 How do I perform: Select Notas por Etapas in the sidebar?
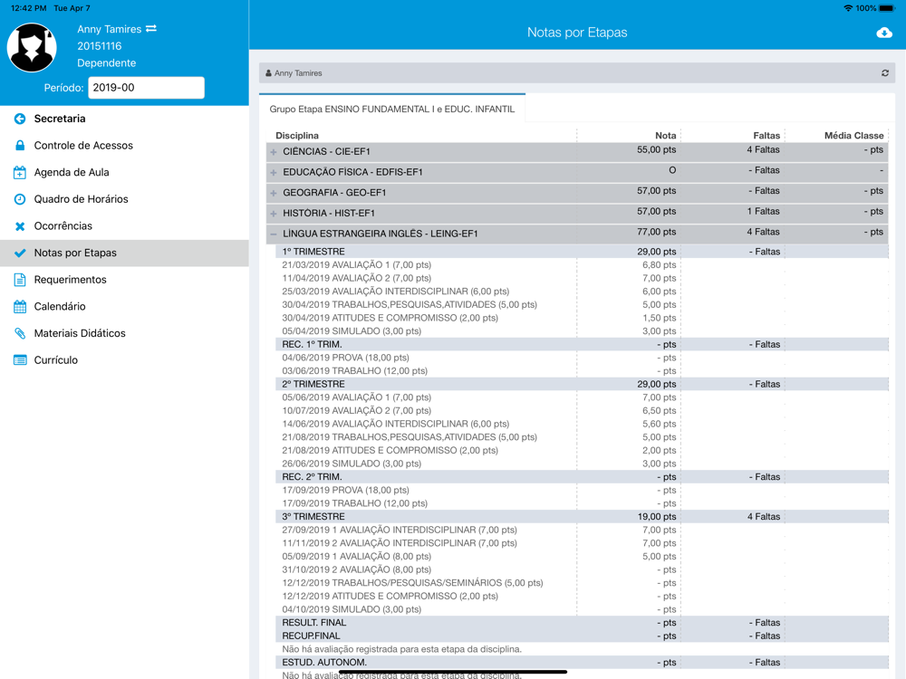click(124, 253)
